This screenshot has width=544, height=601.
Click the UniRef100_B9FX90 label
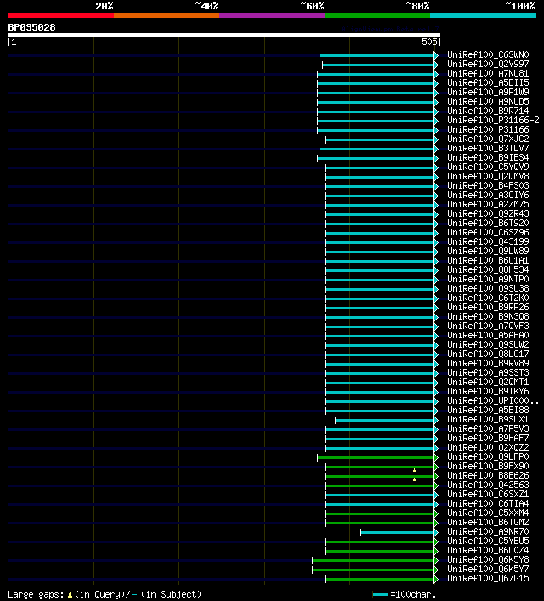coord(488,467)
